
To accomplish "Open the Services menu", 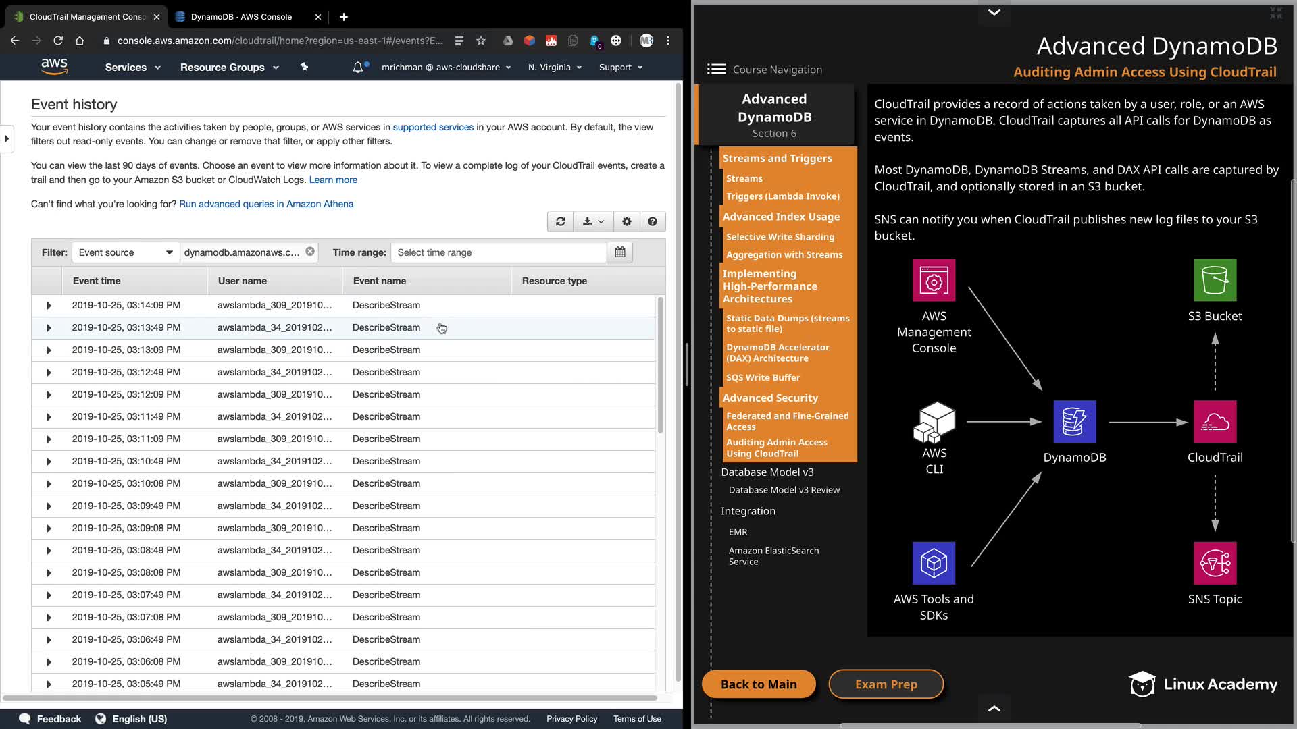I will tap(132, 67).
